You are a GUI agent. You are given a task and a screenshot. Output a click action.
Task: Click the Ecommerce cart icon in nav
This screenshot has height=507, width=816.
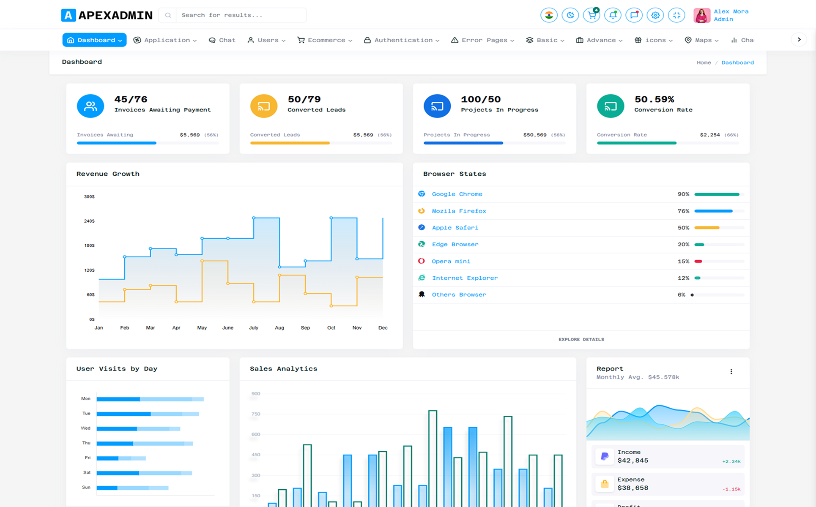[x=301, y=40]
